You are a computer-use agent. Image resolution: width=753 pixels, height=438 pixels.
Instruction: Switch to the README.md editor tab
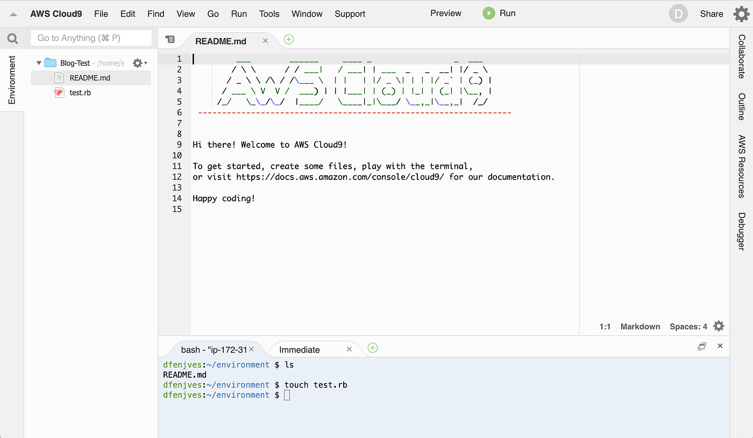pos(221,41)
